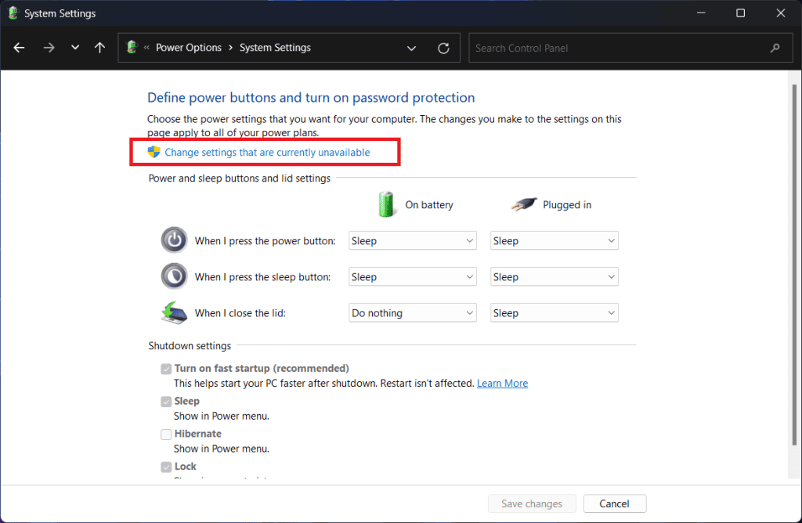This screenshot has height=523, width=802.
Task: Refresh the current Control Panel page
Action: [x=443, y=48]
